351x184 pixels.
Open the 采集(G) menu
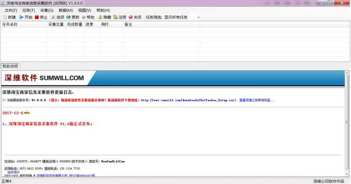coord(47,10)
